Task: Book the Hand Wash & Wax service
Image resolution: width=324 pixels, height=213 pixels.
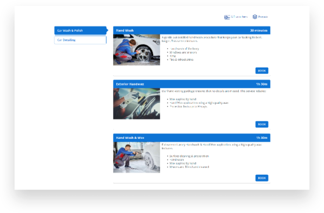Action: (262, 178)
